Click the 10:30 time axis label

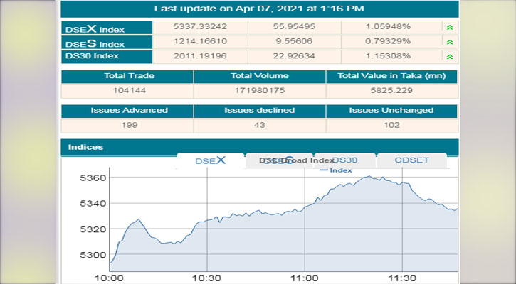click(x=206, y=278)
